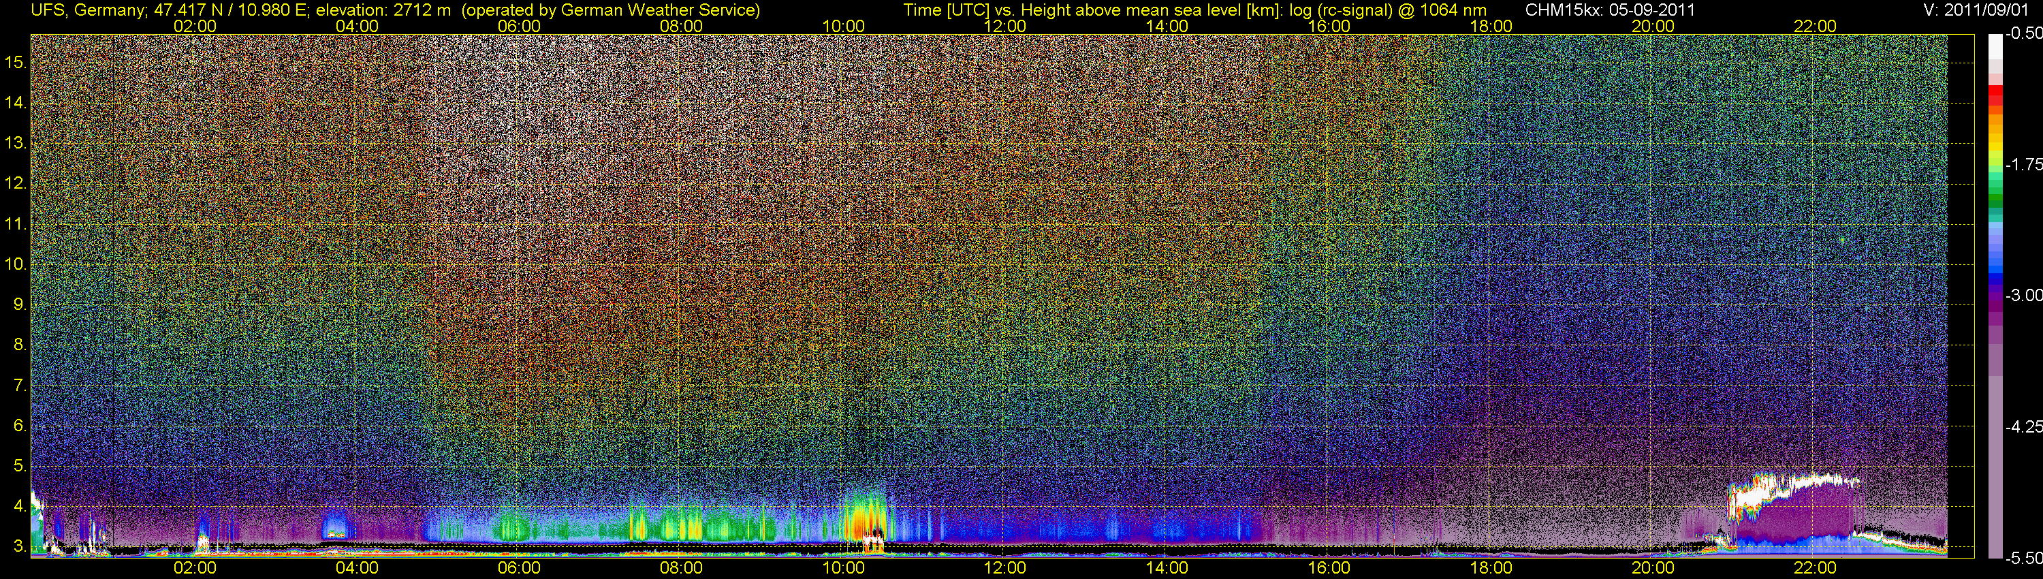This screenshot has width=2043, height=579.
Task: Click the '15.' height axis label
Action: [16, 62]
